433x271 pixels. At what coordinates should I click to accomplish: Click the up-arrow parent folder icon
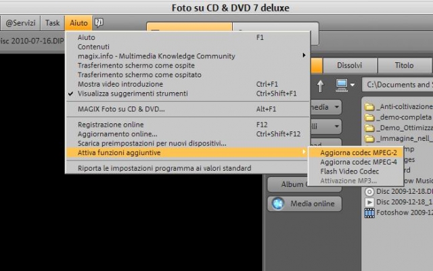(320, 86)
